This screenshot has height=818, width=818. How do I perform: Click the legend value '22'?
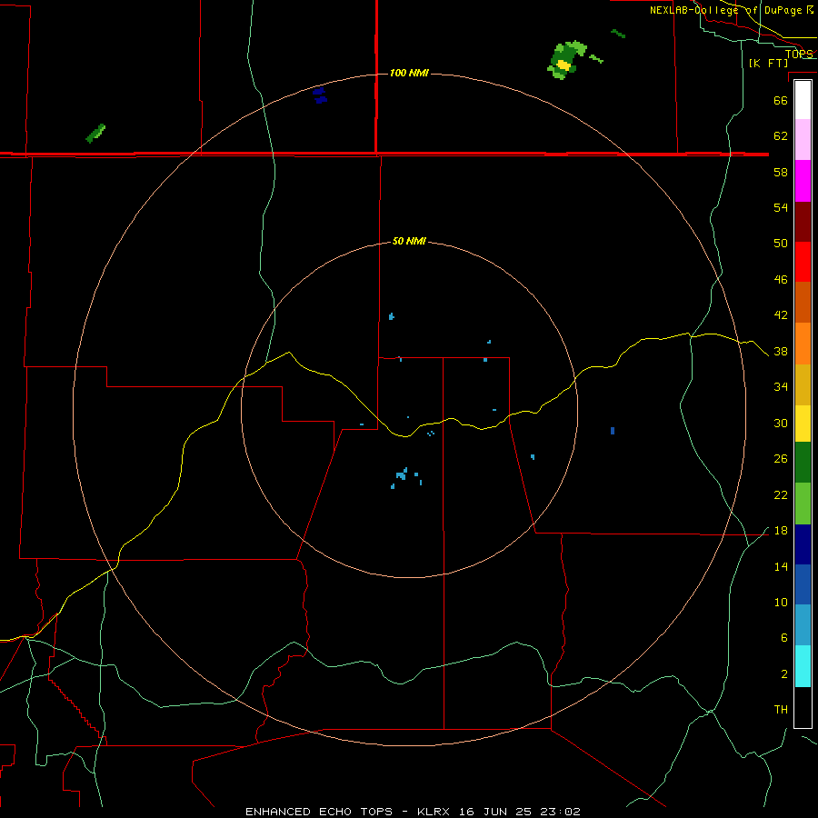pyautogui.click(x=781, y=494)
